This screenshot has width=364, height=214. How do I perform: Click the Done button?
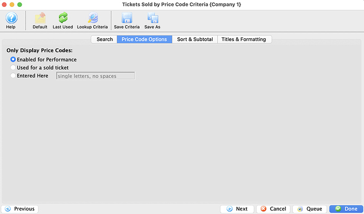346,209
